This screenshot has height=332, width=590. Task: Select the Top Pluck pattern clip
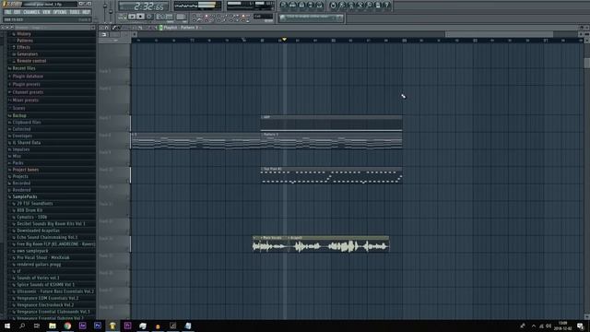click(x=331, y=175)
